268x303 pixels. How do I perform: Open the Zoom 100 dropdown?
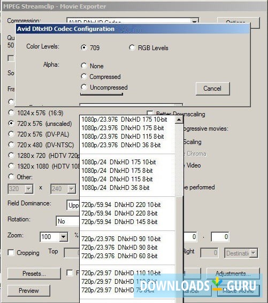point(63,237)
